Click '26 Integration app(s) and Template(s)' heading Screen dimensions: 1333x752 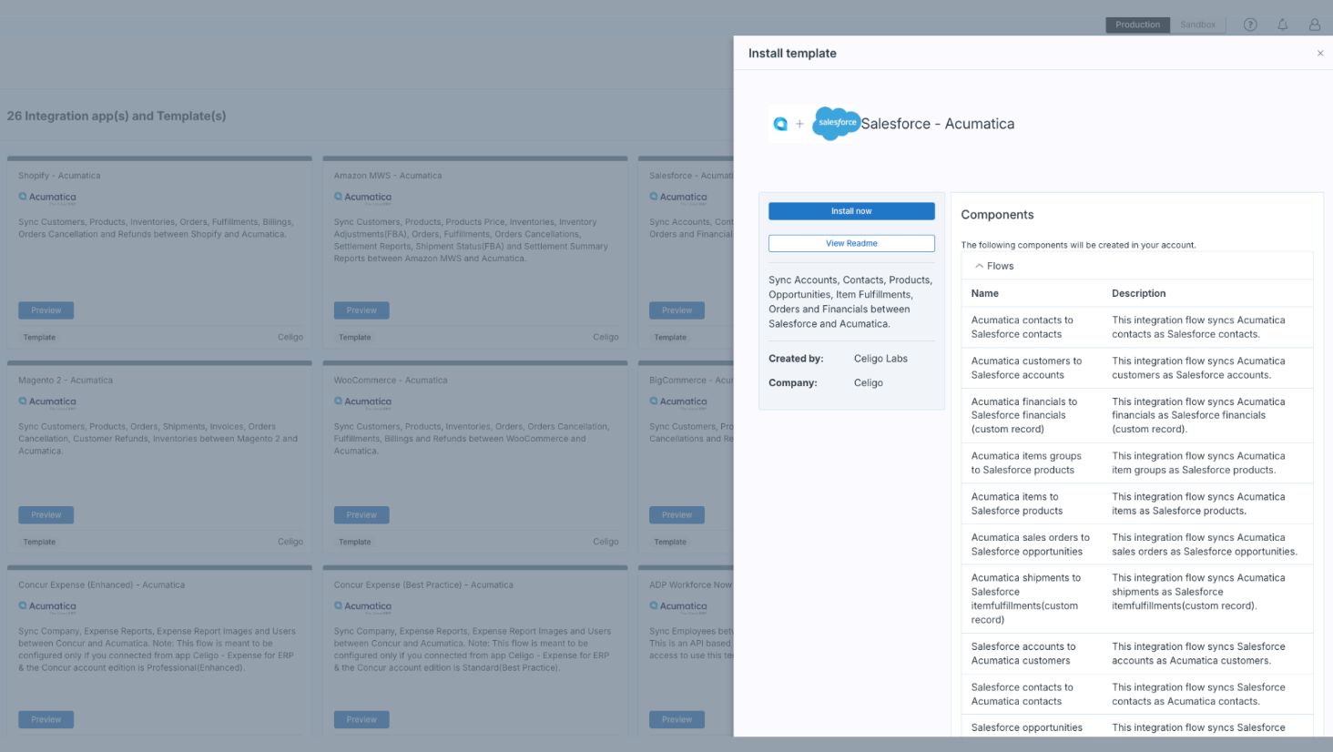117,116
